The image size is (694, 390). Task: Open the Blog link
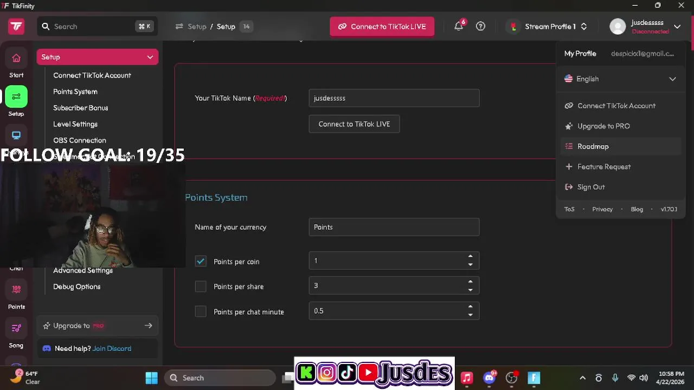637,209
